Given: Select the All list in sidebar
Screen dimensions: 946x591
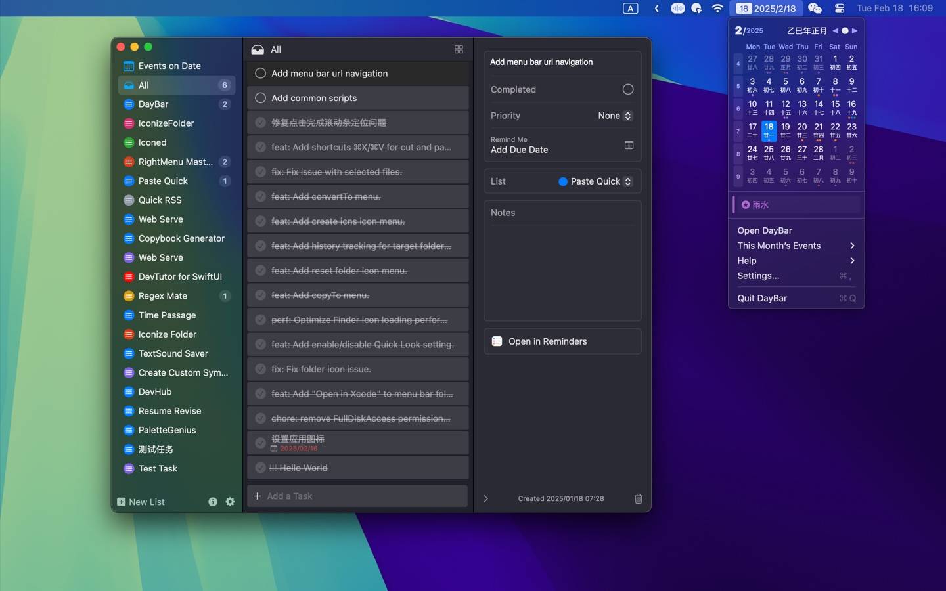Looking at the screenshot, I should pos(177,85).
